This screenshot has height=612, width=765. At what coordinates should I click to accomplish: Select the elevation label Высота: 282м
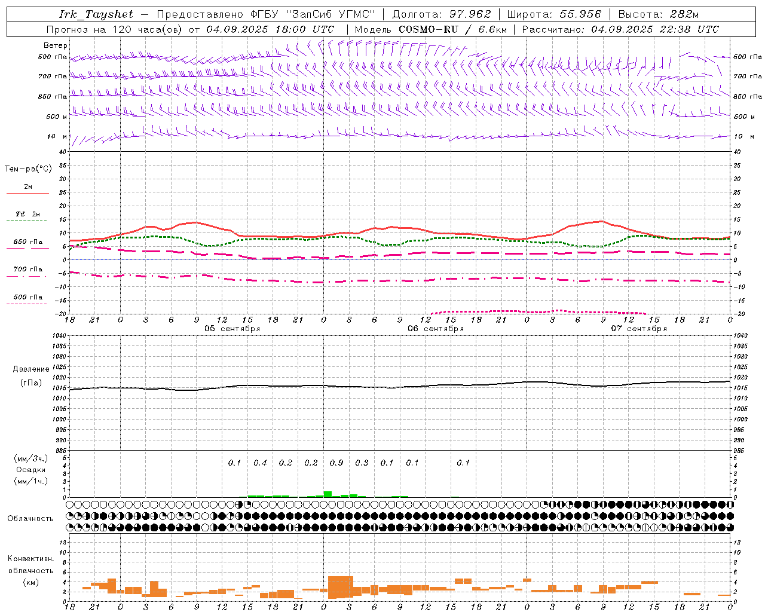point(659,14)
